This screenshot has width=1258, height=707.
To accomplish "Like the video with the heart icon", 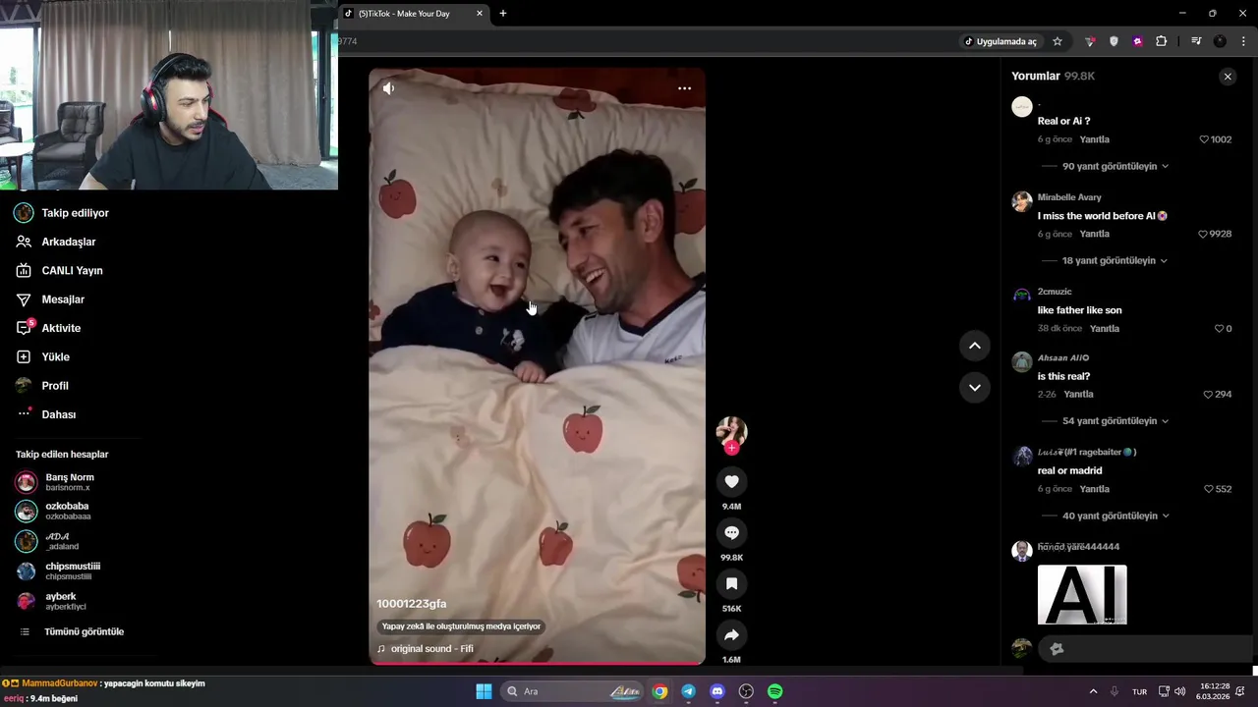I will click(731, 481).
